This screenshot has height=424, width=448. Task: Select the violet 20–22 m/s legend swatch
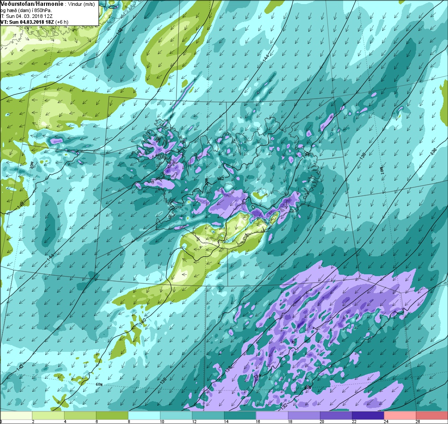tap(336, 415)
